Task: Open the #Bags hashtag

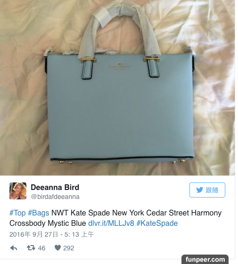Action: click(x=38, y=213)
